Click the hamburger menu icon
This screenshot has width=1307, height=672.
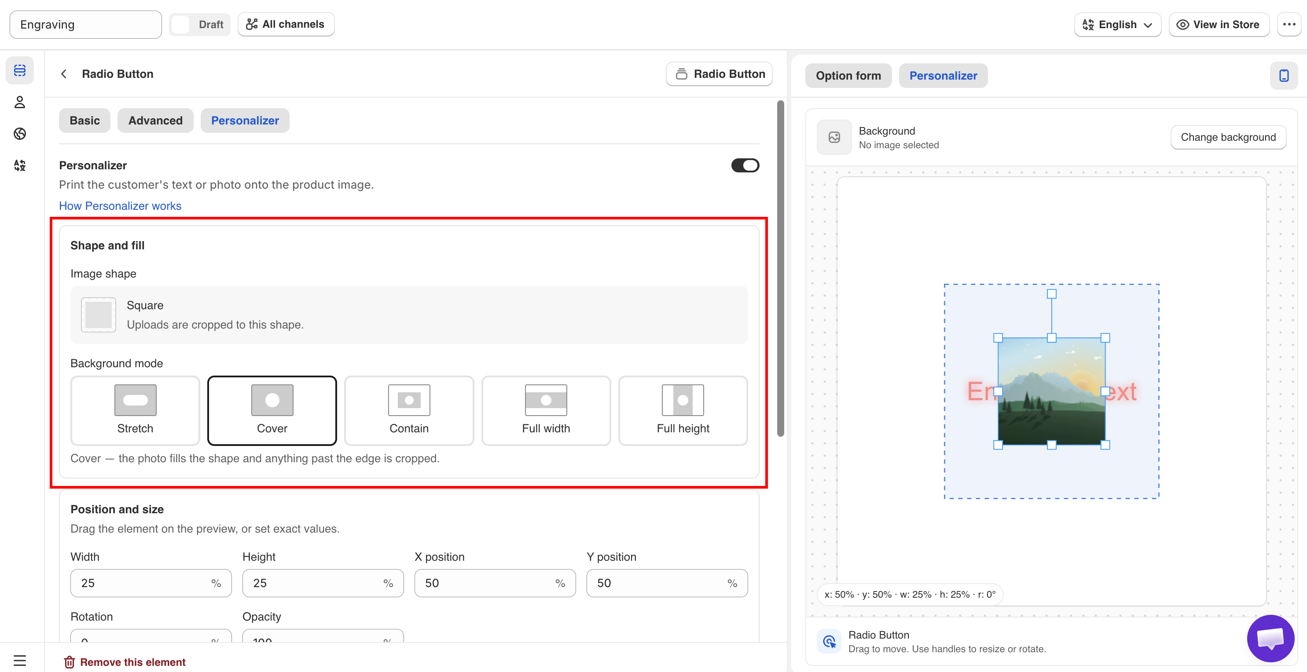click(x=20, y=660)
